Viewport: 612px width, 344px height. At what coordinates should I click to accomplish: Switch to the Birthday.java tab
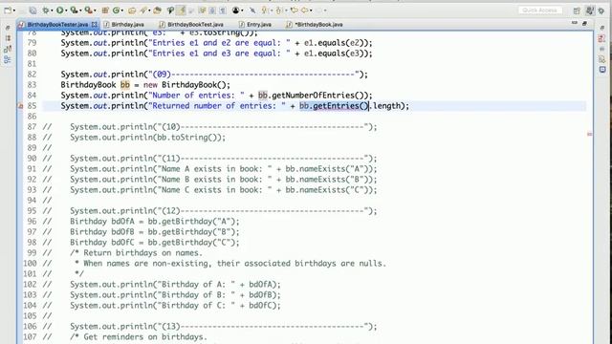click(127, 24)
